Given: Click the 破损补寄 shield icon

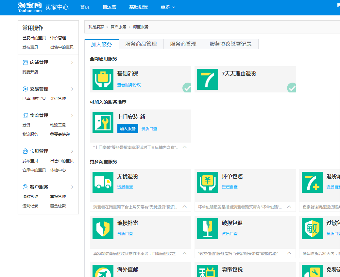Looking at the screenshot, I should [x=103, y=229].
